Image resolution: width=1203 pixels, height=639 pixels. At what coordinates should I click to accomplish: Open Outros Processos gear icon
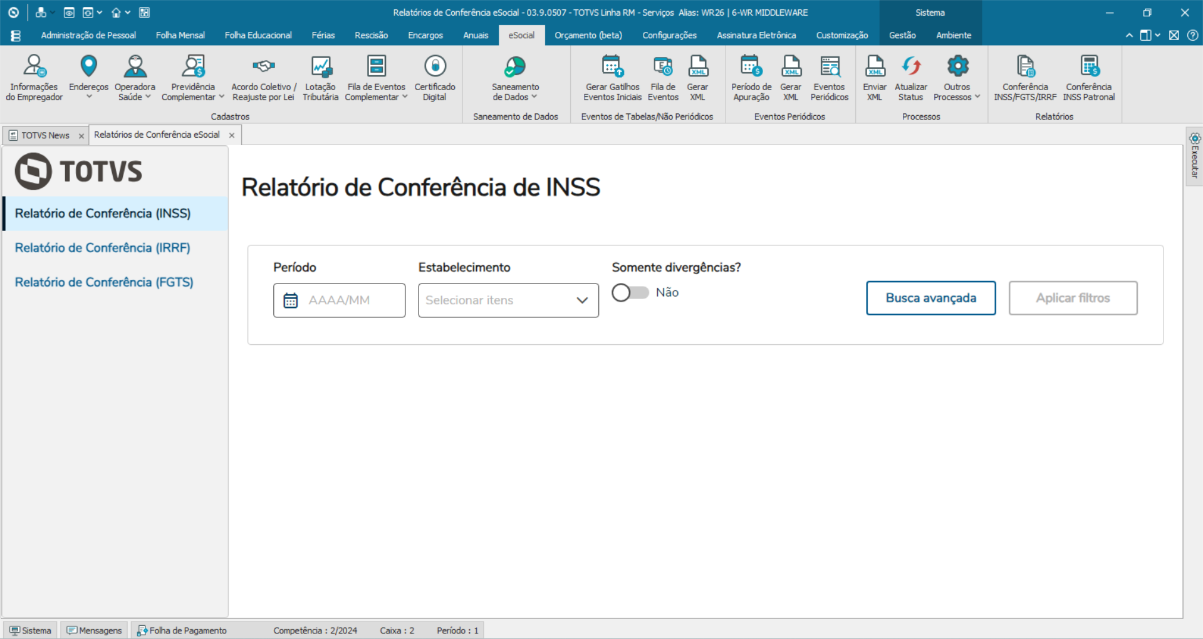coord(957,66)
